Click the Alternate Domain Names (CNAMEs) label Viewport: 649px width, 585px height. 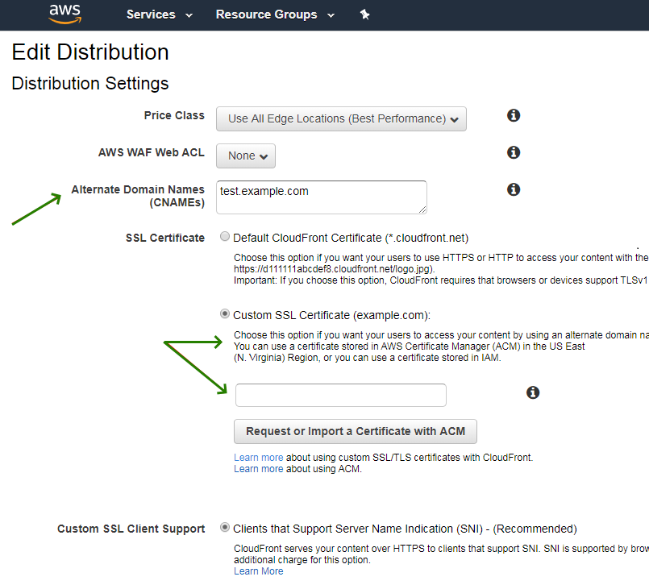[138, 196]
